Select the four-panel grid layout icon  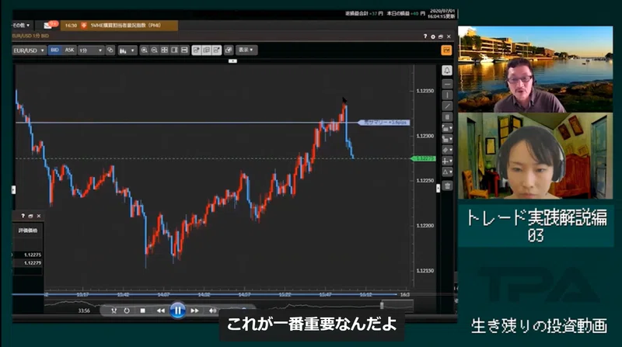tap(164, 50)
